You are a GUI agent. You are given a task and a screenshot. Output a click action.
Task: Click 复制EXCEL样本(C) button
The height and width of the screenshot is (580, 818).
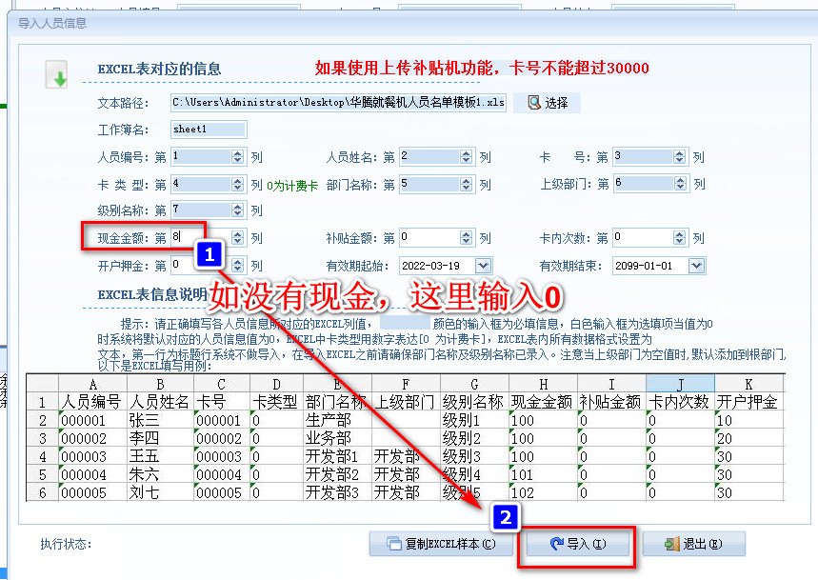(x=441, y=544)
